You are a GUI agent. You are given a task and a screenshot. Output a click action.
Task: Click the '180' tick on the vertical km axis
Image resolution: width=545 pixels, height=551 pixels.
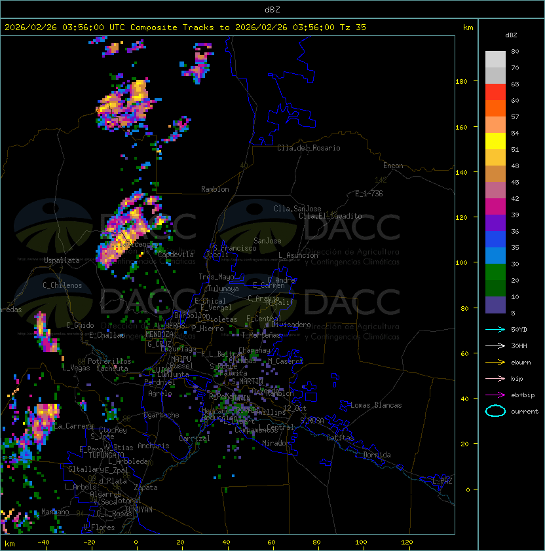click(461, 82)
